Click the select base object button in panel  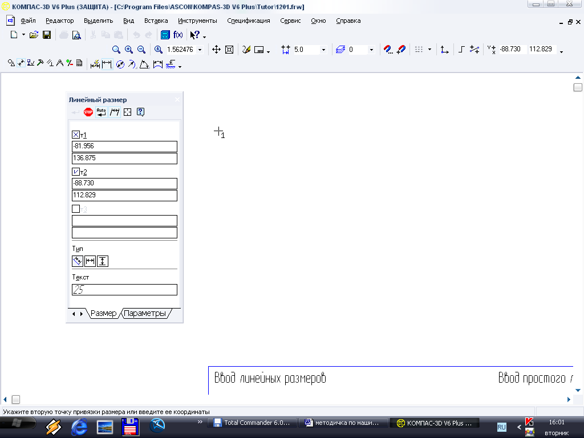coord(127,112)
